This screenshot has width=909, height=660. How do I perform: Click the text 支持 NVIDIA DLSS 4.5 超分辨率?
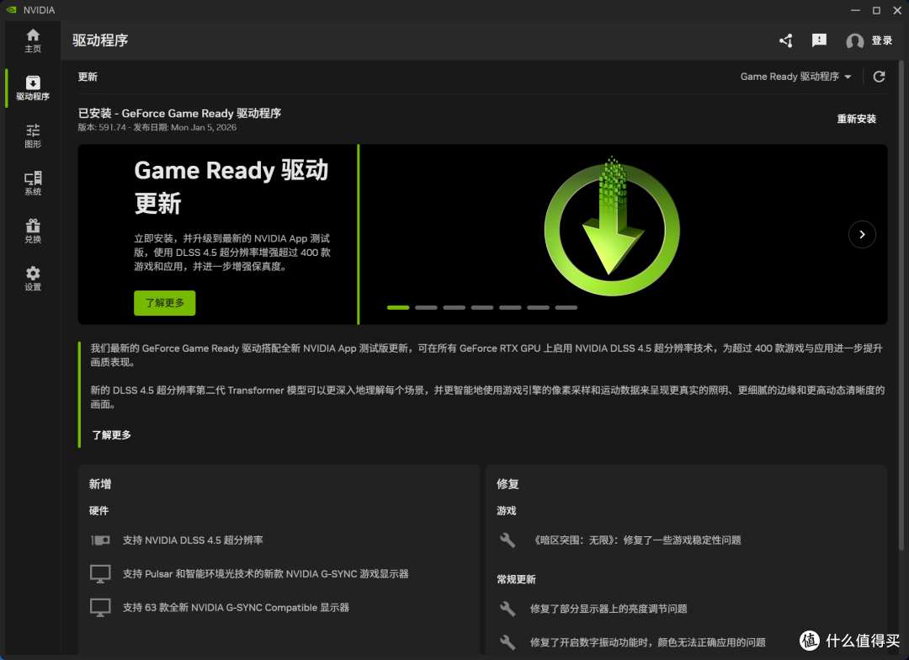tap(193, 540)
